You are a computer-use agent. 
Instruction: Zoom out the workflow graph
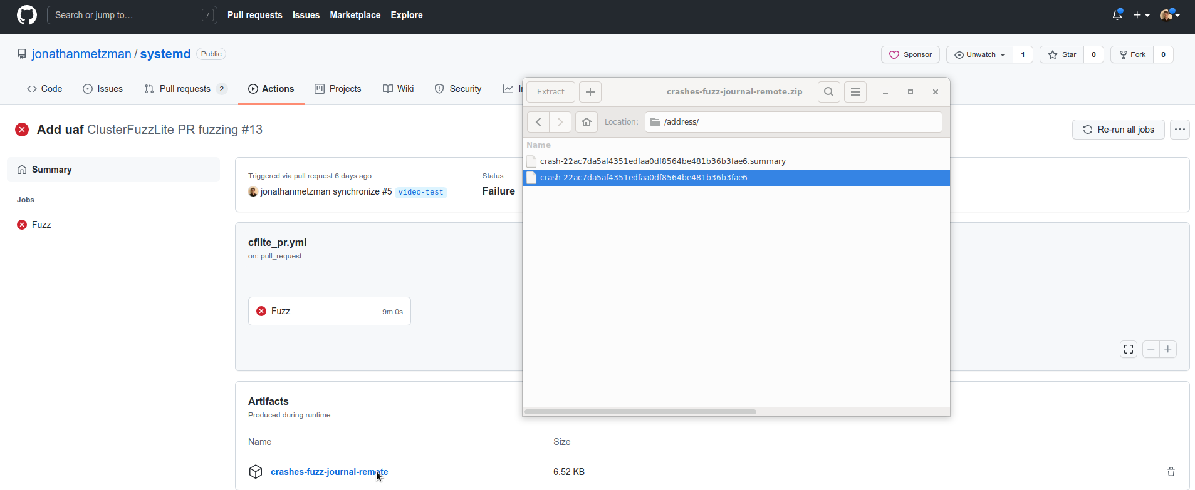pos(1151,349)
